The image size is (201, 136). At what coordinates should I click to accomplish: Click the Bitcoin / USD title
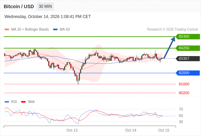coord(19,6)
